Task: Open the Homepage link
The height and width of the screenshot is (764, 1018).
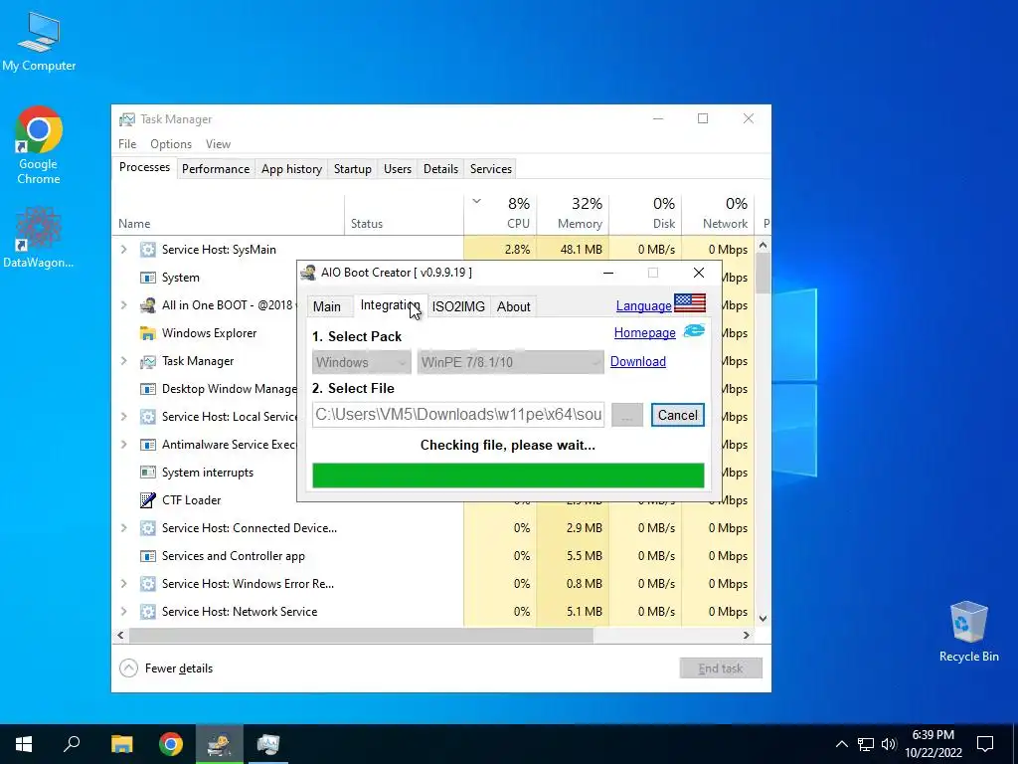Action: click(644, 332)
